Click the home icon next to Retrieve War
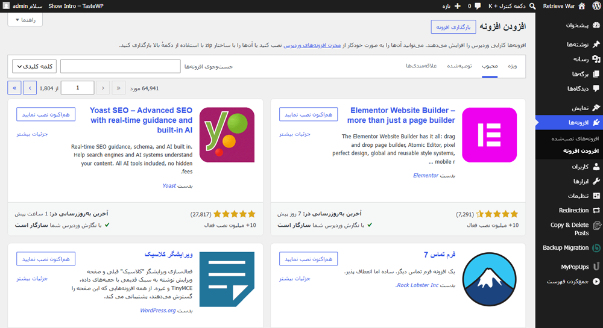Image resolution: width=603 pixels, height=328 pixels. (x=582, y=6)
